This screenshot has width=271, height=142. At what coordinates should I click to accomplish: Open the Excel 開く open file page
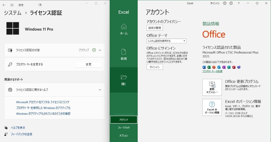click(124, 80)
